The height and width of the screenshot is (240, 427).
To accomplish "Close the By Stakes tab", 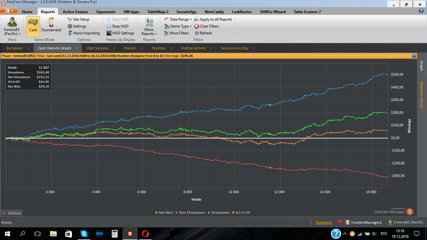I will (28, 48).
